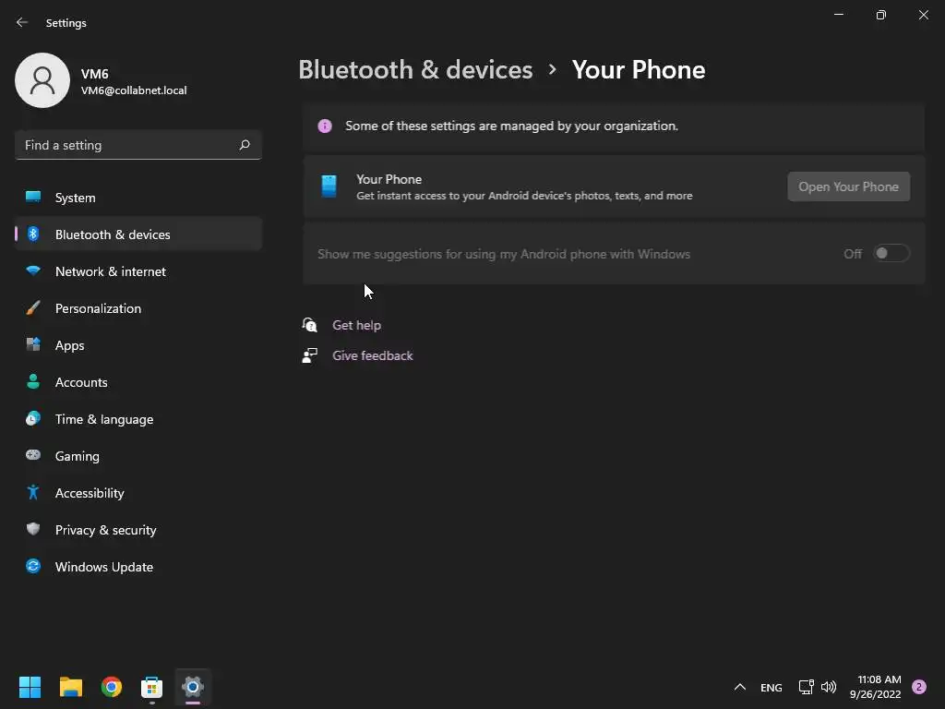Click the Accounts person icon
Image resolution: width=945 pixels, height=709 pixels.
[x=33, y=381]
